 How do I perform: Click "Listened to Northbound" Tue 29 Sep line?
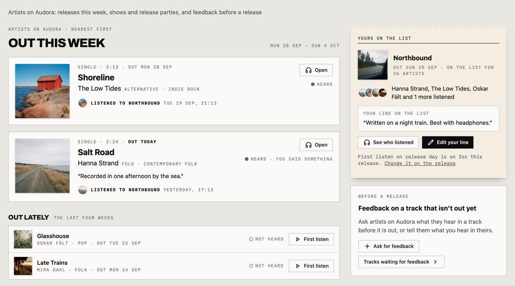[x=154, y=103]
